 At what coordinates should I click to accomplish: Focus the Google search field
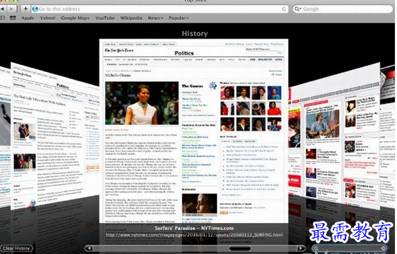pos(343,9)
